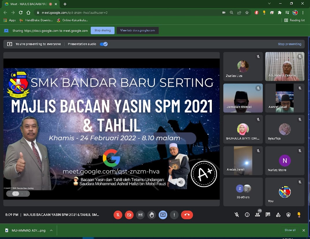
Task: Go to next slide arrow in presentation
Action: [22, 194]
